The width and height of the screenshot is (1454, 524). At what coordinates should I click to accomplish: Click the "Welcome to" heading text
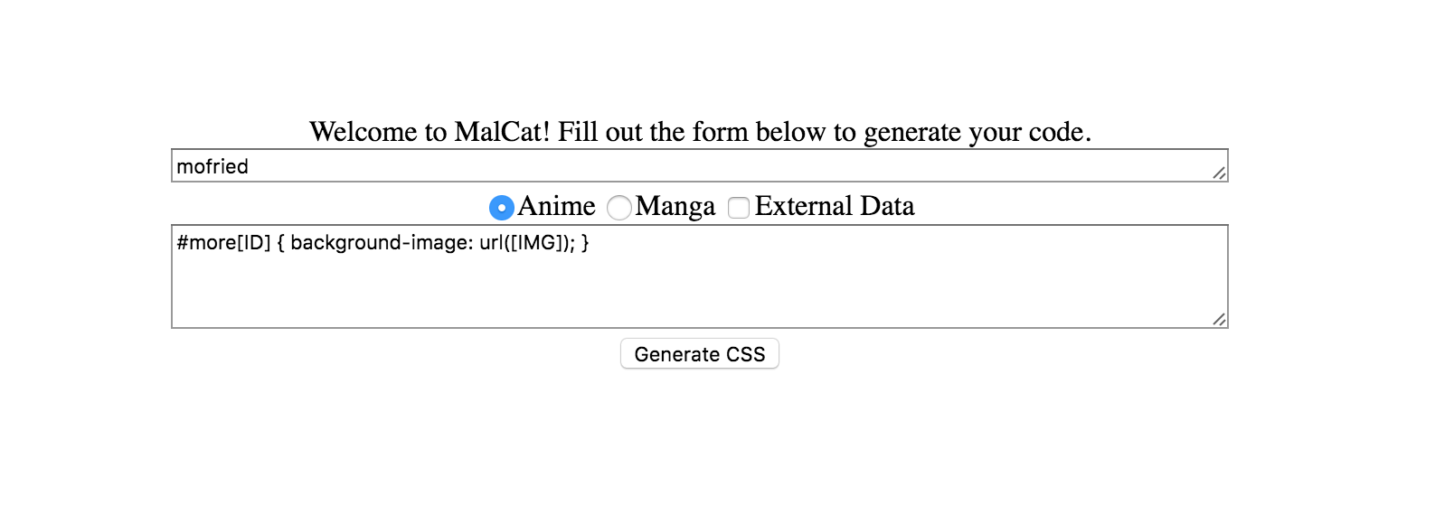coord(378,132)
